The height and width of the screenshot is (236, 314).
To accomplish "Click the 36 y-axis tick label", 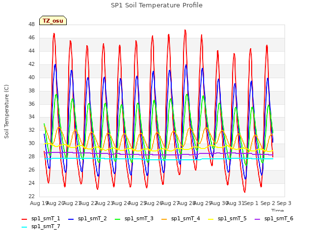I will pyautogui.click(x=31, y=104).
